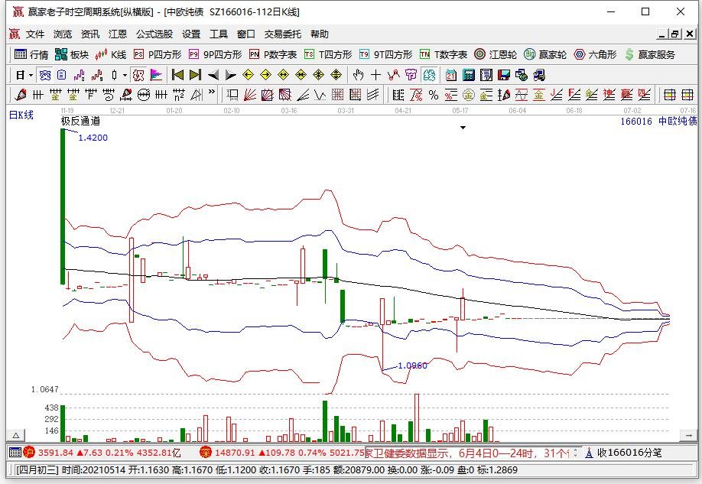
Task: Jump to the last K-line bar
Action: point(195,75)
